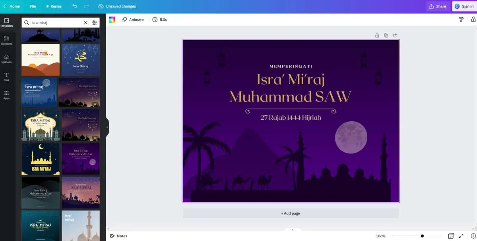
Task: Open the File menu
Action: click(x=33, y=6)
